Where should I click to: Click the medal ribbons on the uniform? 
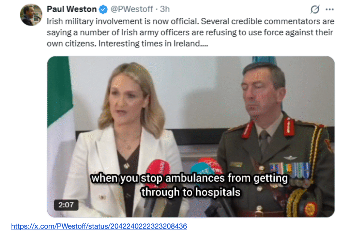[x=289, y=170]
